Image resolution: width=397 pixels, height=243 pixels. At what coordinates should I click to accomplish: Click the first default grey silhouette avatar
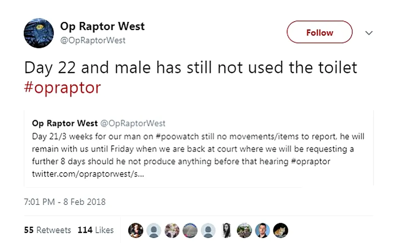coord(154,230)
